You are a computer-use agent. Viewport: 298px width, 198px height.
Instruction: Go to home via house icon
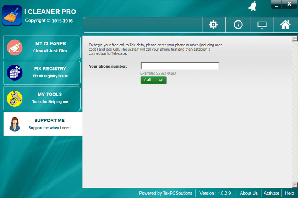point(285,25)
